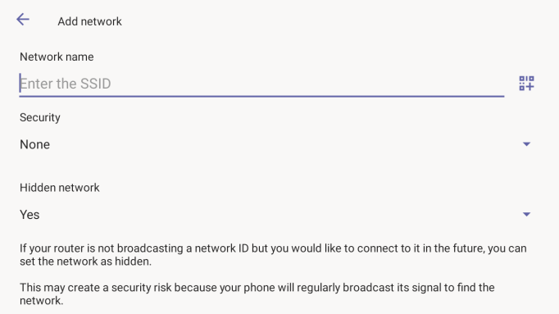Expand the Hidden network dropdown arrow
This screenshot has height=314, width=559.
coord(526,214)
